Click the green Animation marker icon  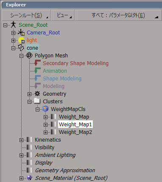(x=37, y=71)
